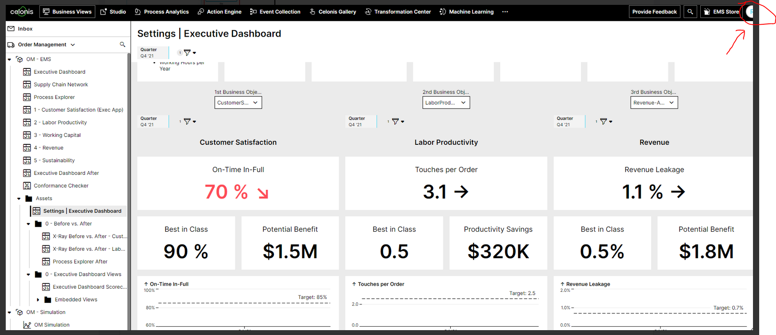Viewport: 776px width, 335px height.
Task: Open 1st Business Objective CustomerS... dropdown
Action: (x=238, y=102)
